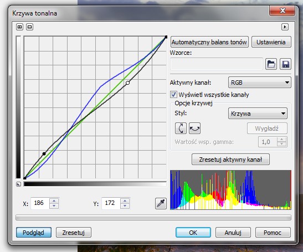The height and width of the screenshot is (252, 303).
Task: Switch to single preview window icon
Action: 29,27
